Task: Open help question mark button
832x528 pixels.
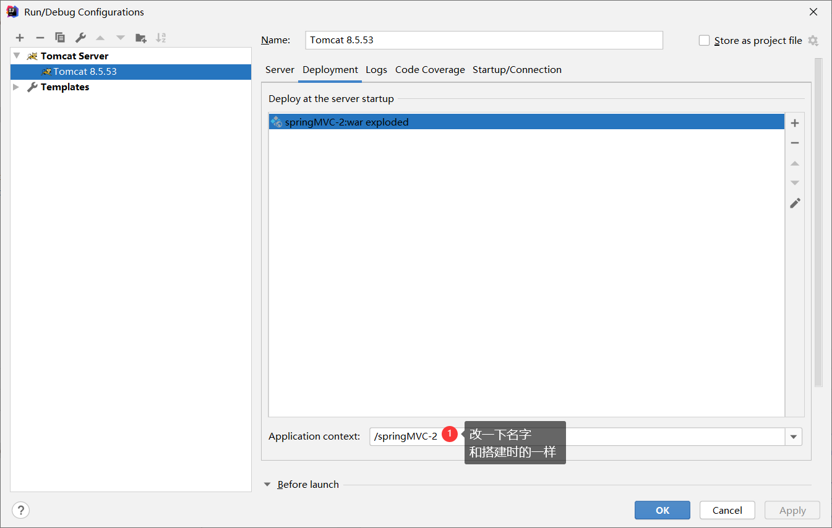Action: click(21, 510)
